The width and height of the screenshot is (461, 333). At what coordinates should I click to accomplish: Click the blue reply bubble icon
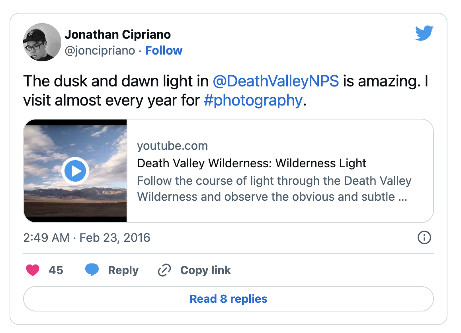[x=92, y=270]
